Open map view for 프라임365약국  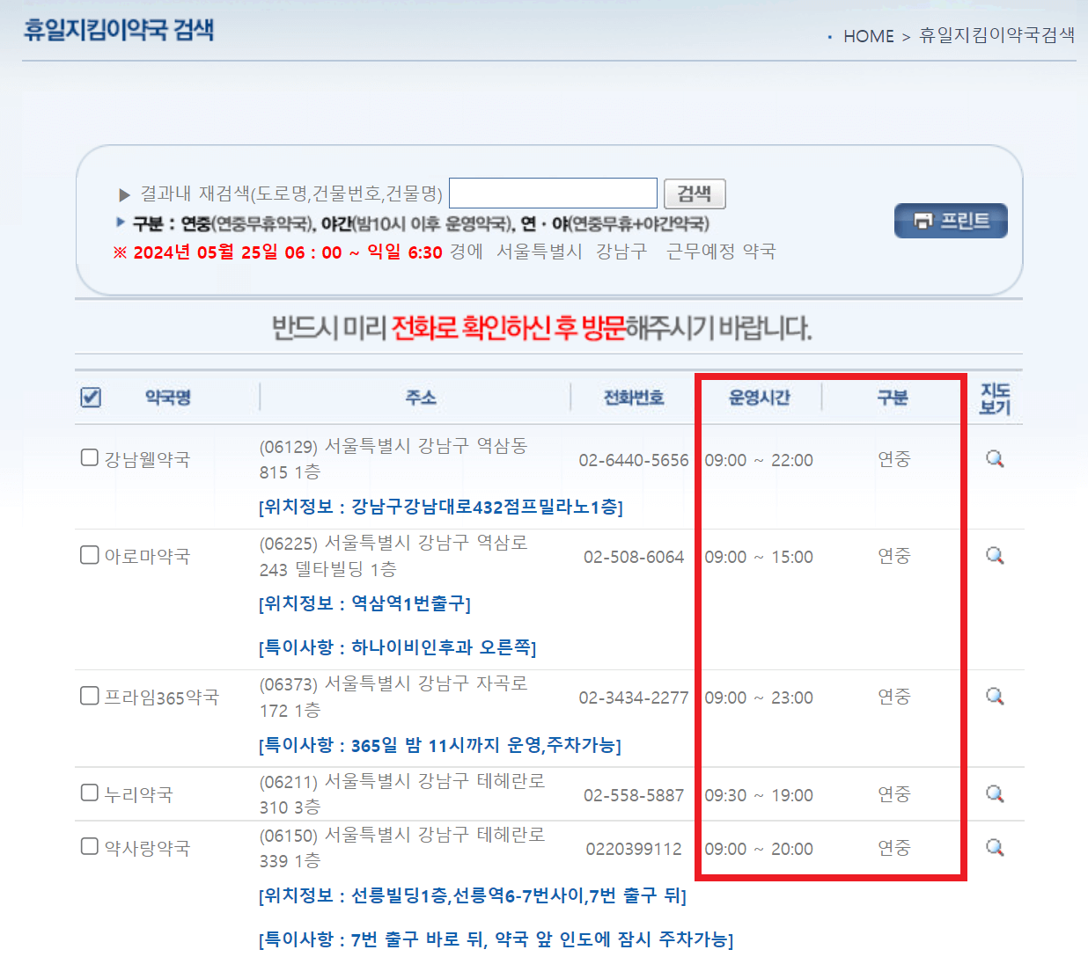point(994,696)
